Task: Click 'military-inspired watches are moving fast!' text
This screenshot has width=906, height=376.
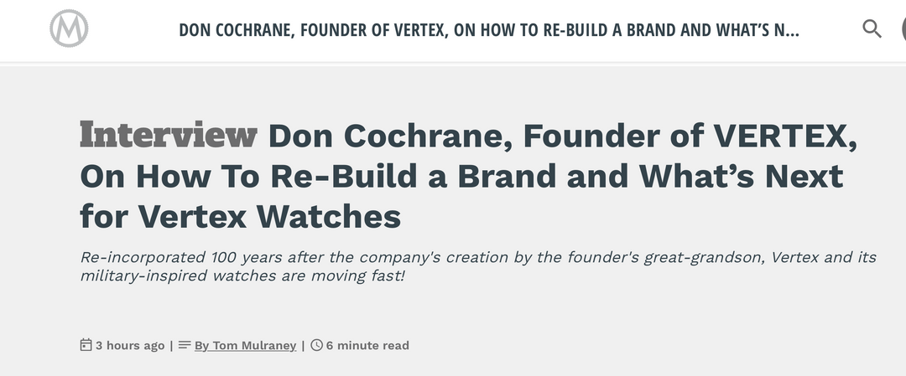Action: [243, 275]
